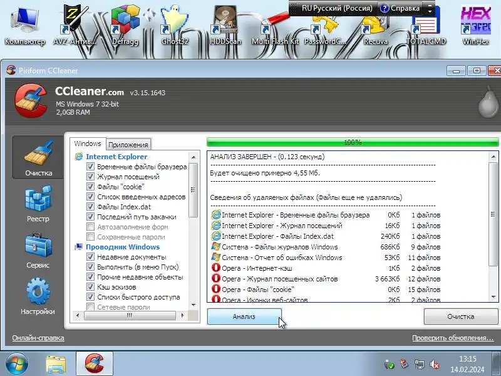Select CCleaner taskbar button

coord(95,364)
